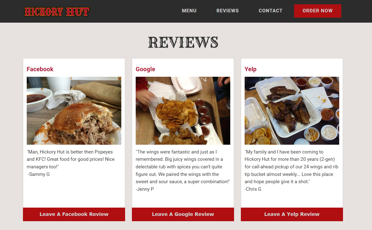
Task: Click the -Jenny P reviewer name
Action: click(145, 189)
